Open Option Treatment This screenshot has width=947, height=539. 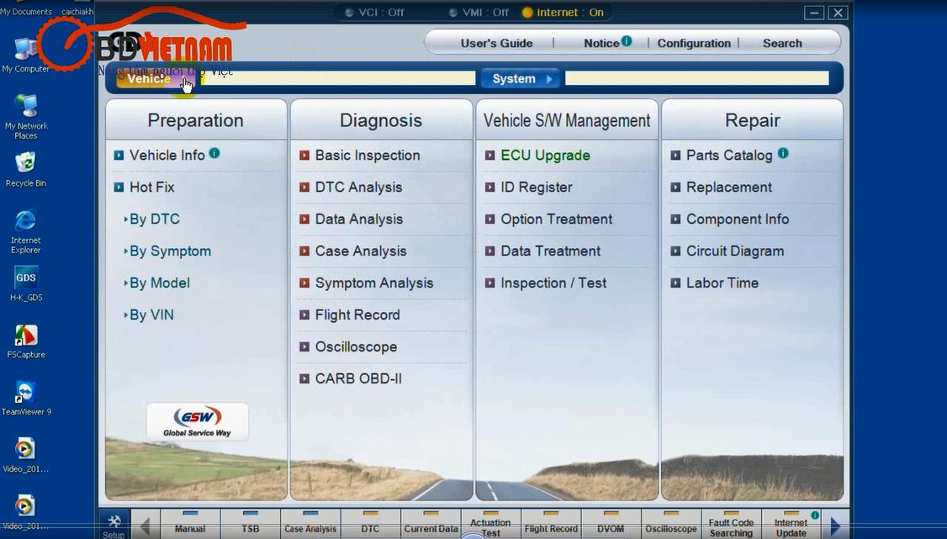pos(556,219)
